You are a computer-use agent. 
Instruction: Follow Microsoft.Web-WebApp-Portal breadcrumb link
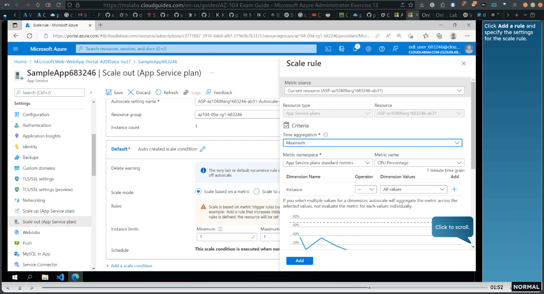point(82,62)
